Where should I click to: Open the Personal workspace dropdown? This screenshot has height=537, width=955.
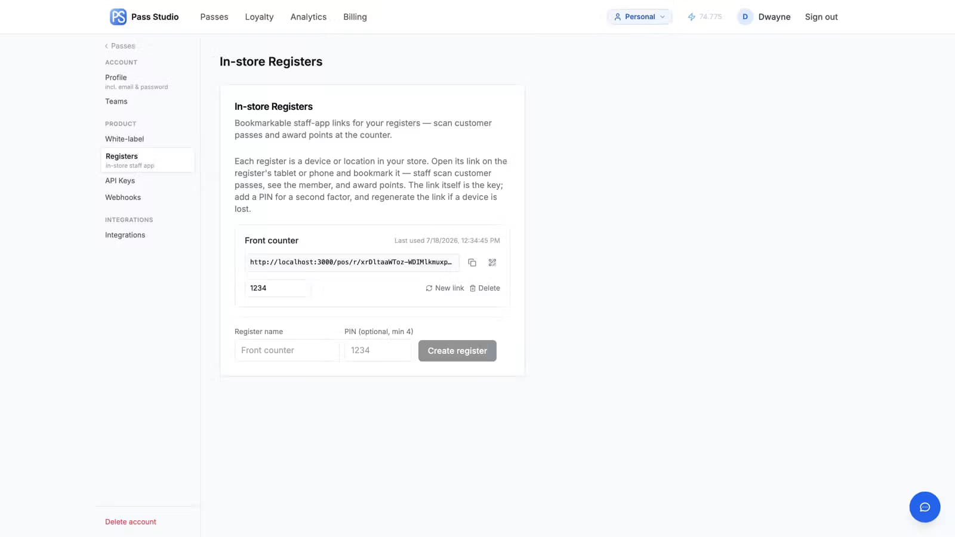[639, 17]
